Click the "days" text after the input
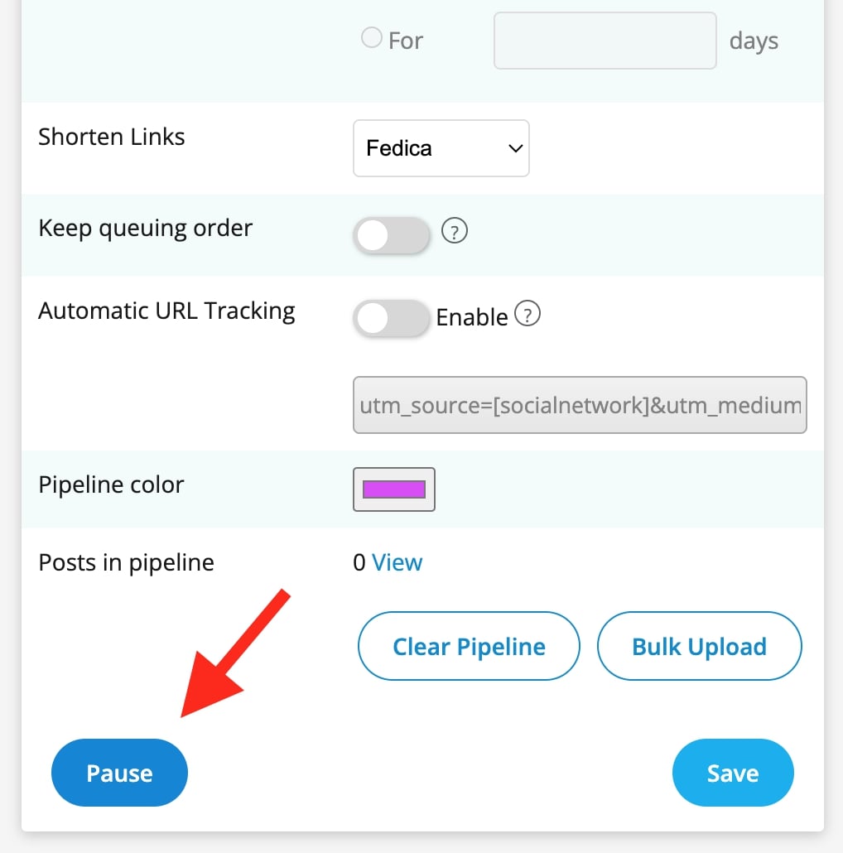 coord(754,41)
